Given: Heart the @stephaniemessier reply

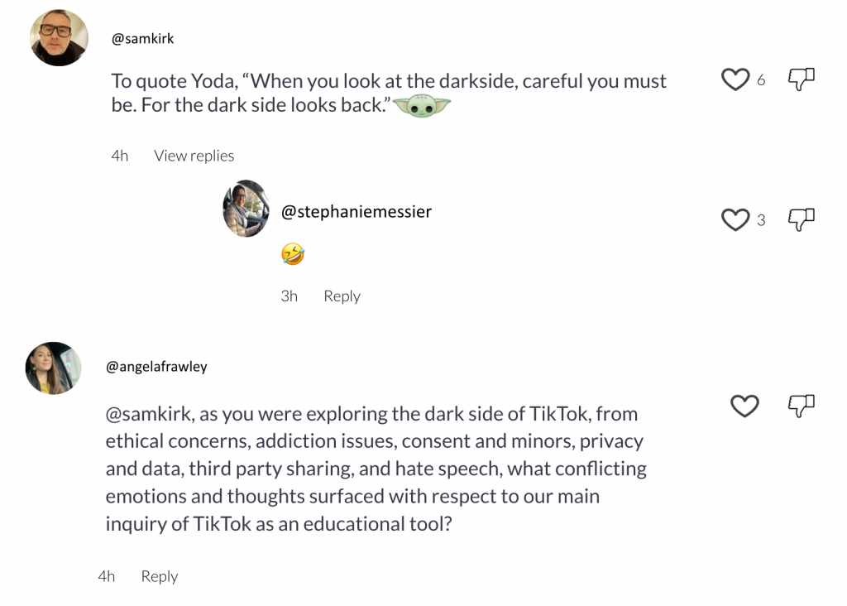Looking at the screenshot, I should tap(735, 219).
